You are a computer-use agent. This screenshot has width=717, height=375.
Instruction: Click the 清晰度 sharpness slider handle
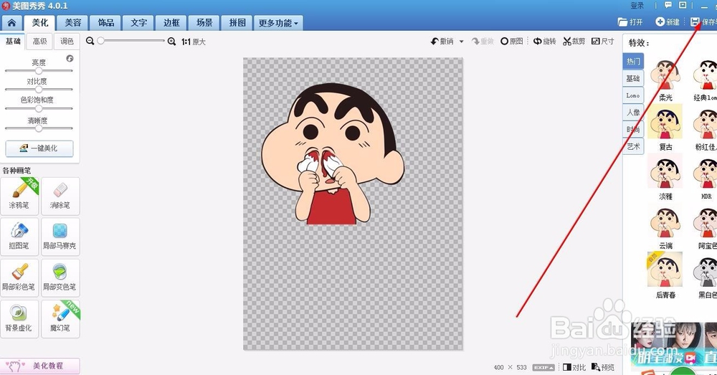point(39,128)
